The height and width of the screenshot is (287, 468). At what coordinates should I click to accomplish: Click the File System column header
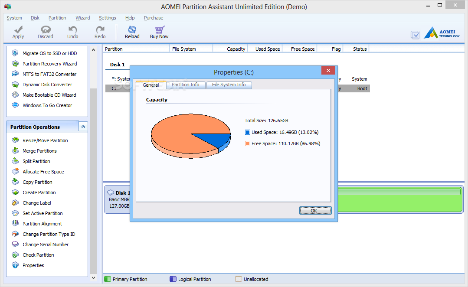[191, 49]
